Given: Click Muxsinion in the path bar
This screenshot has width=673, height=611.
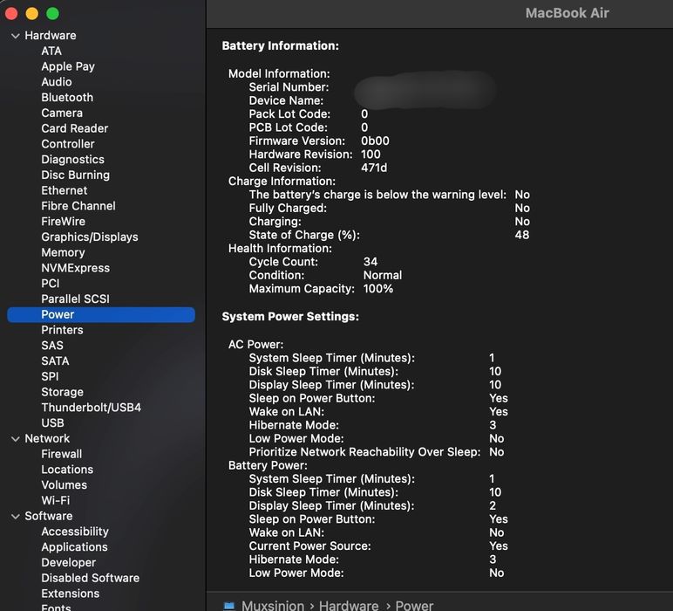Looking at the screenshot, I should click(273, 606).
